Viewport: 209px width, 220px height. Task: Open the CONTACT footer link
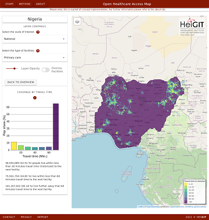[x=9, y=217]
